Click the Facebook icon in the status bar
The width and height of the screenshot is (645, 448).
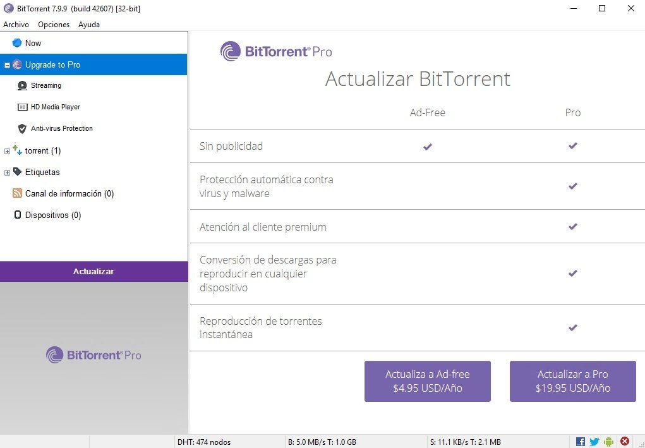tap(581, 442)
